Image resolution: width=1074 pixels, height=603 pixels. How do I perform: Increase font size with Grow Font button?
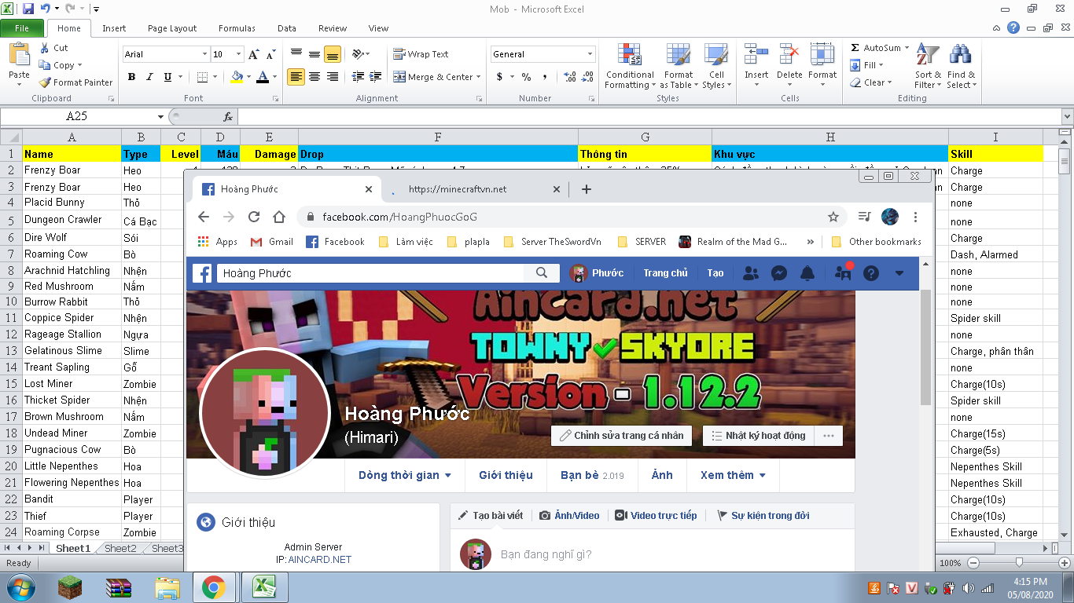(x=253, y=54)
